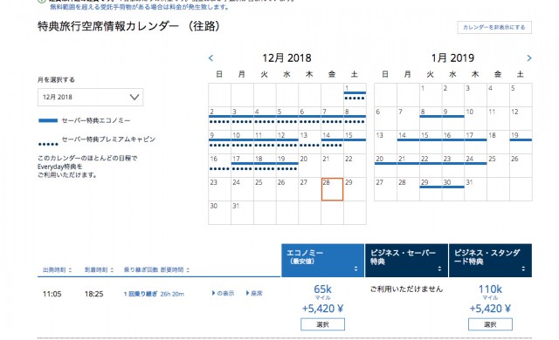Select the ビジネス・スタンダード特典 fare tab
The height and width of the screenshot is (340, 559).
point(490,261)
